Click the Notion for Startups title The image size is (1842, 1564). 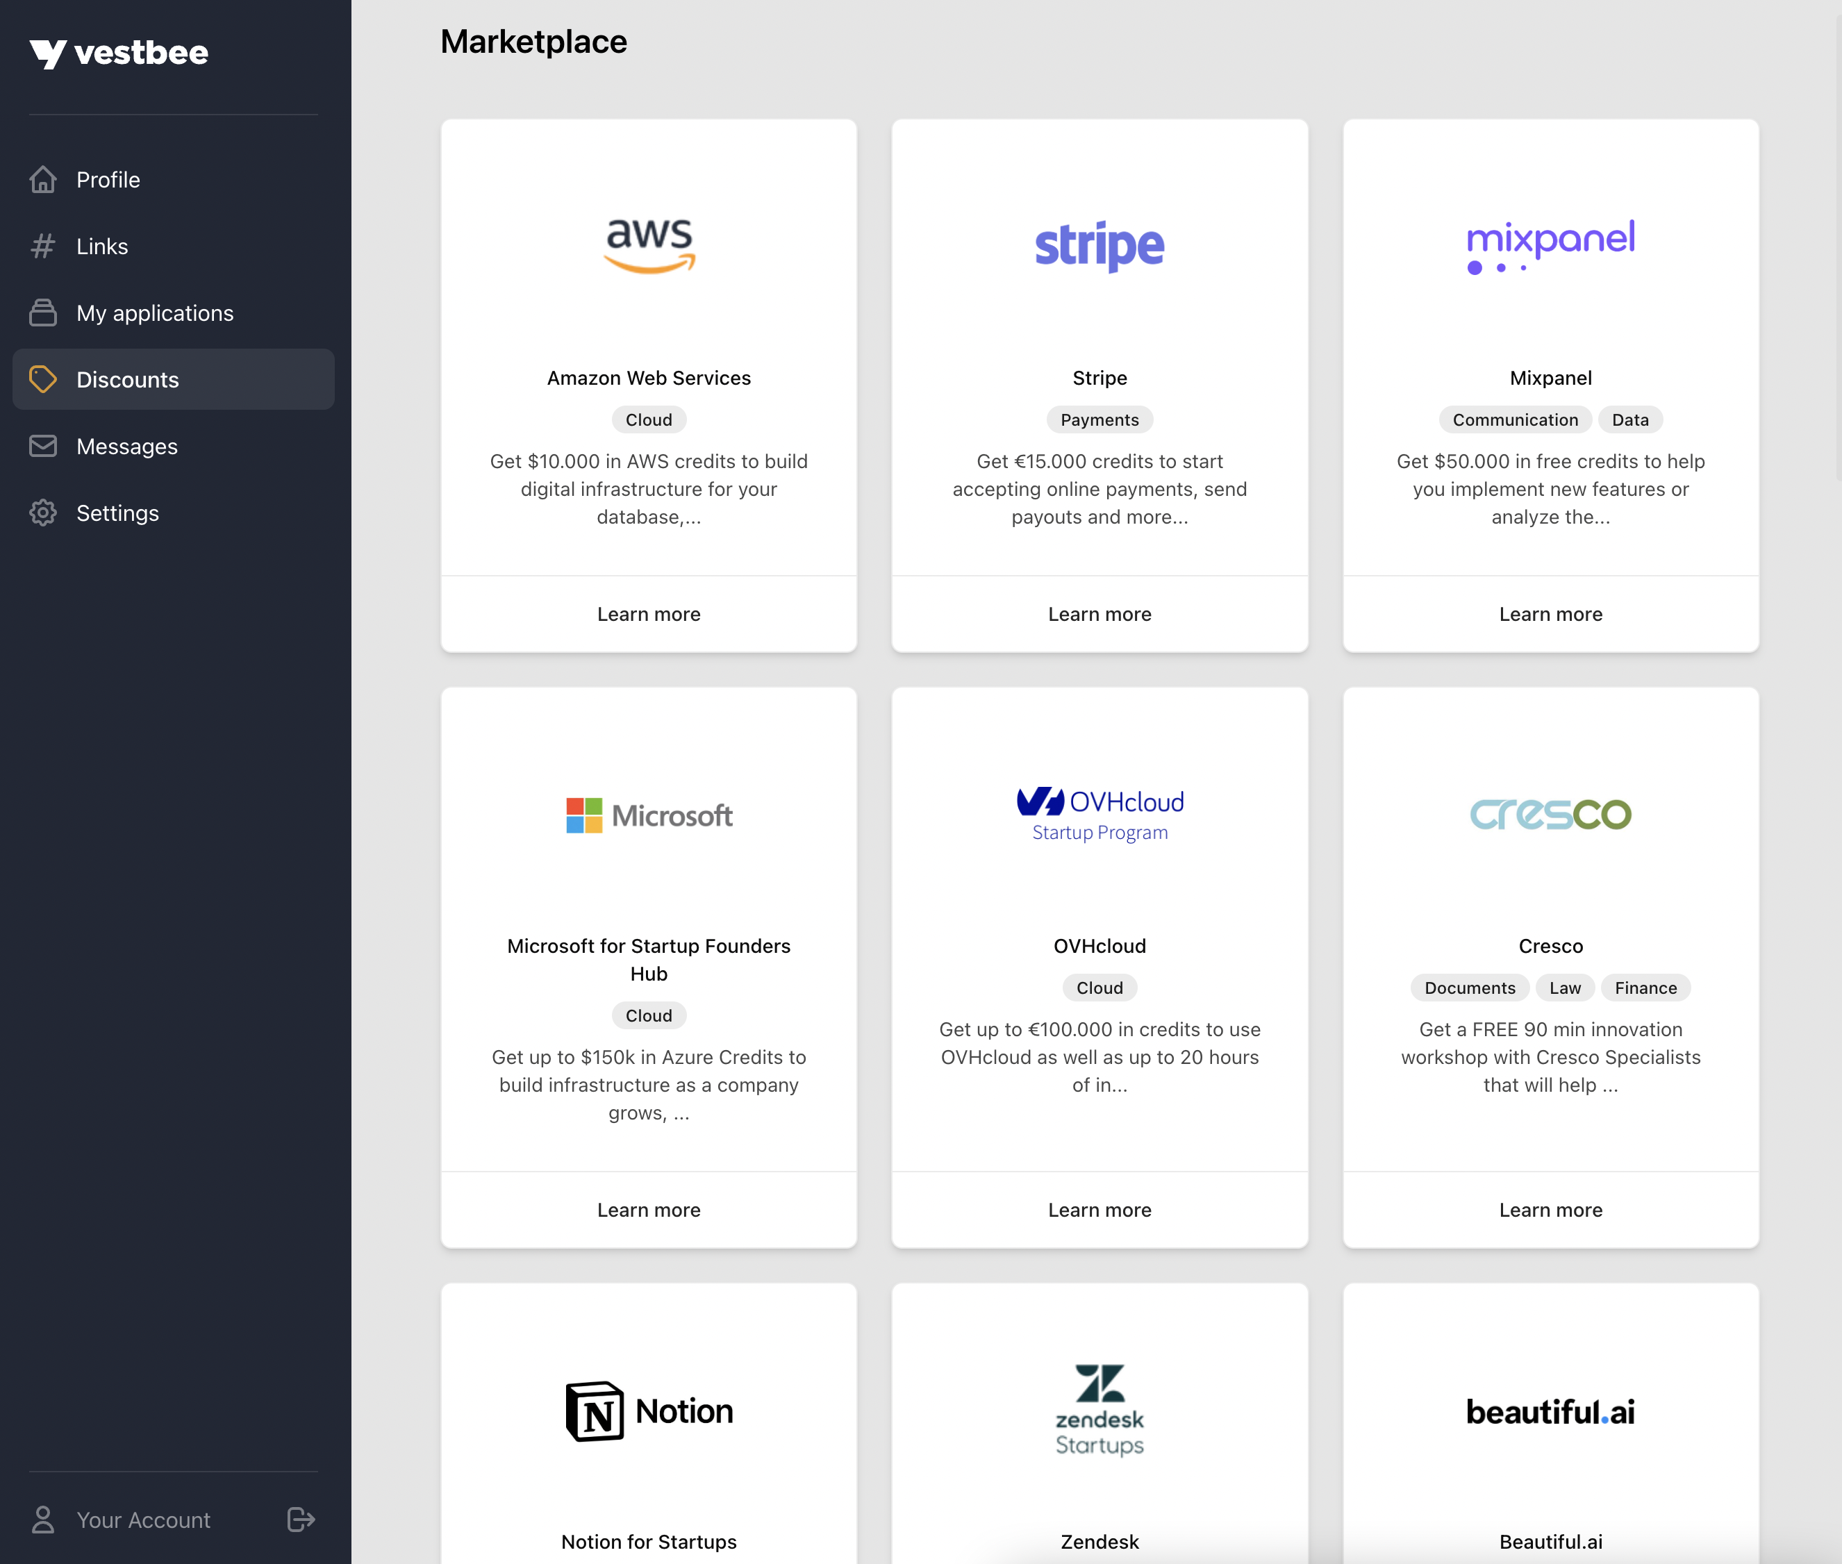click(x=648, y=1542)
